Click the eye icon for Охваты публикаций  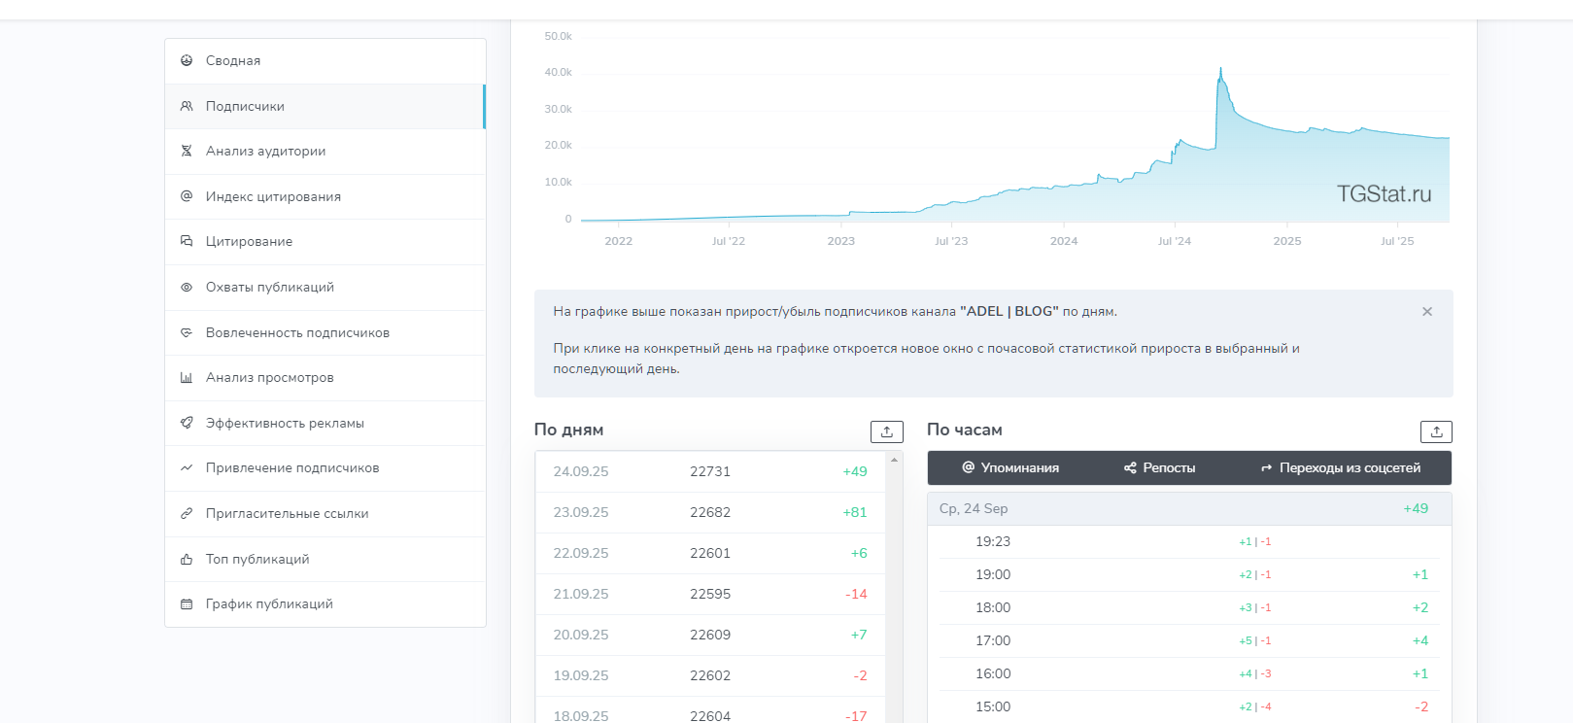click(x=187, y=287)
